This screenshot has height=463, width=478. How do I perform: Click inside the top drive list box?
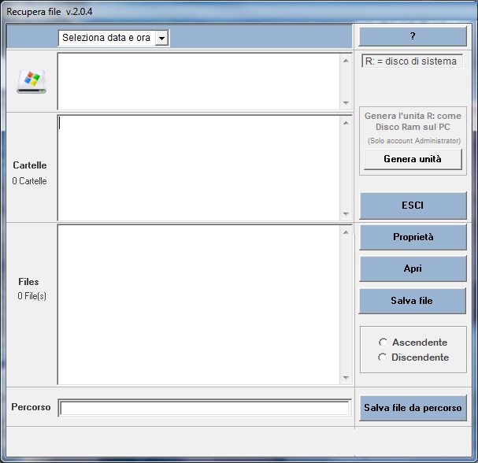pos(198,81)
